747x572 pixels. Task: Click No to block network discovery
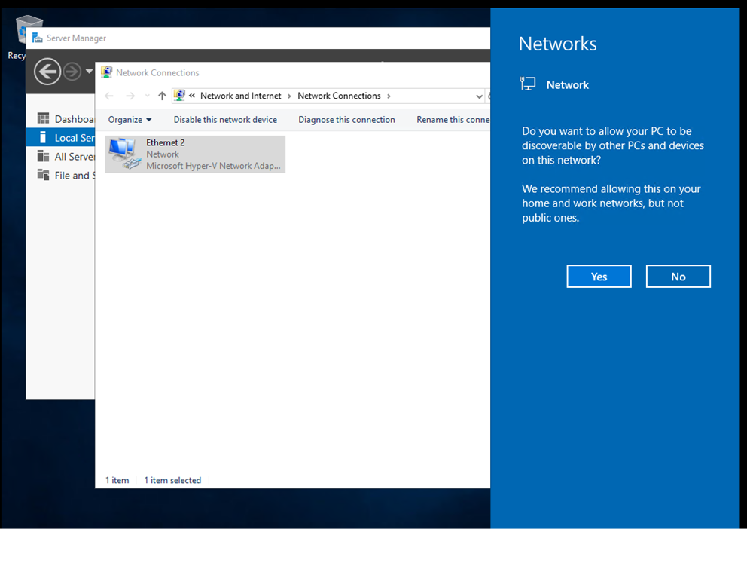[678, 276]
